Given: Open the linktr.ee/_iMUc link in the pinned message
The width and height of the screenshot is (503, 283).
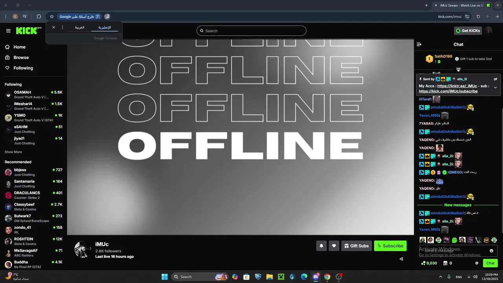Looking at the screenshot, I should pos(457,86).
